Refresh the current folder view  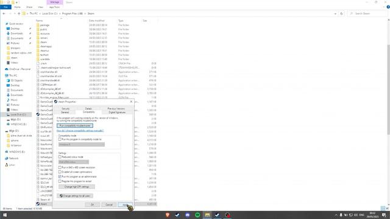pyautogui.click(x=341, y=13)
